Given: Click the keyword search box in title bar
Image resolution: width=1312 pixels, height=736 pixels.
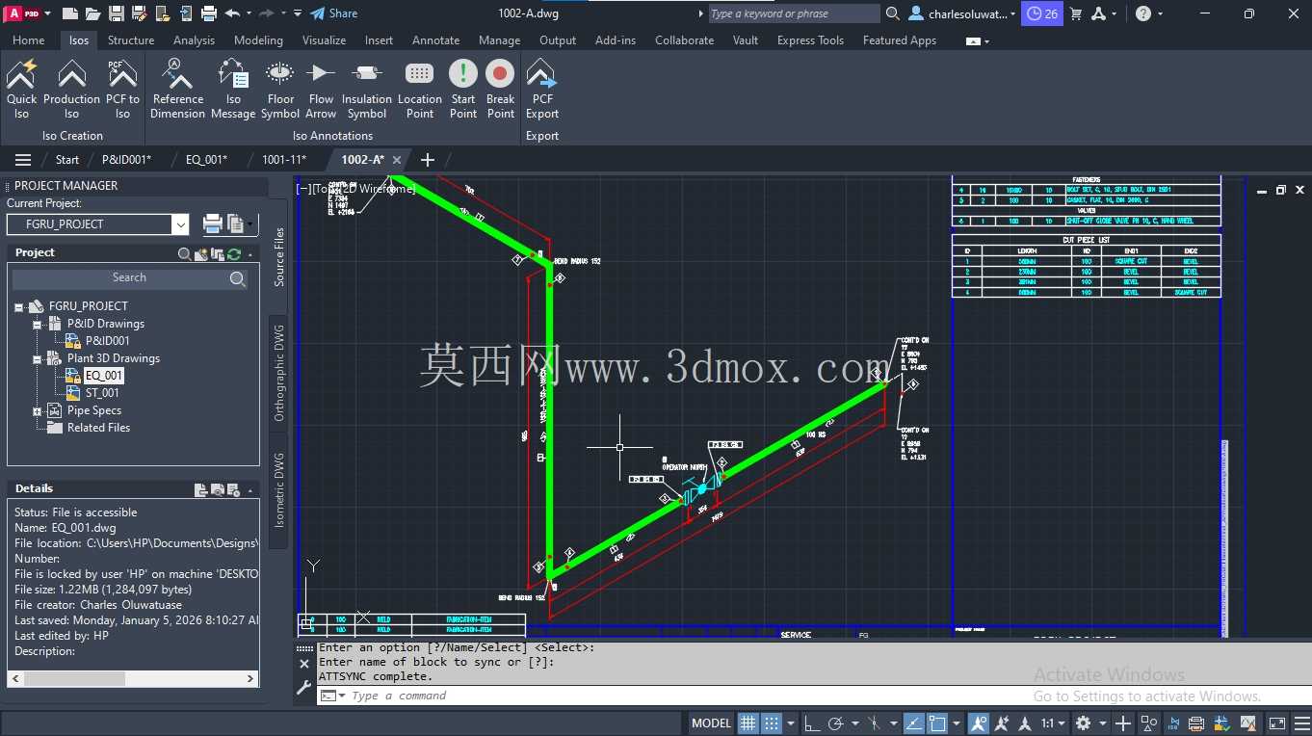Looking at the screenshot, I should click(x=794, y=13).
